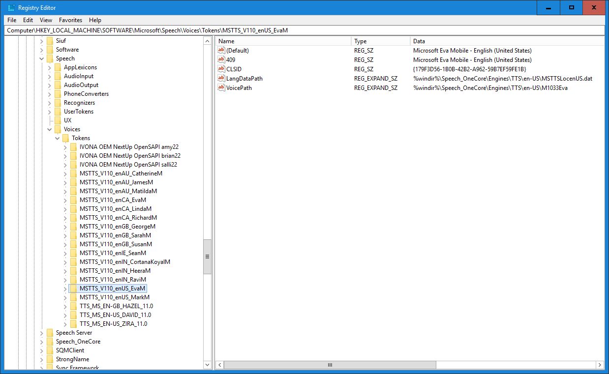Click the string icon beside VoicePath value
Viewport: 609px width, 374px height.
221,87
